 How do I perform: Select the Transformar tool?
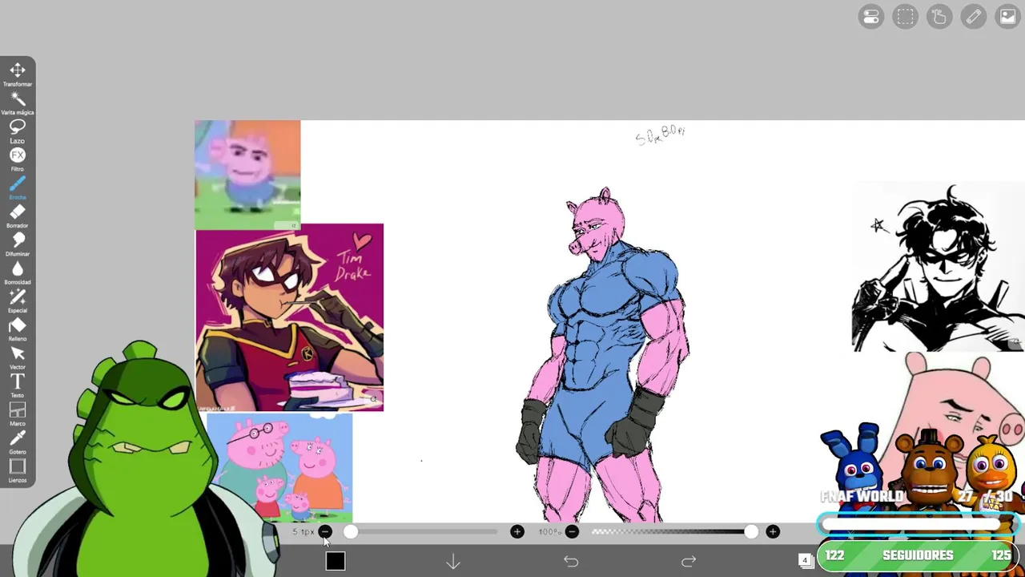[18, 73]
